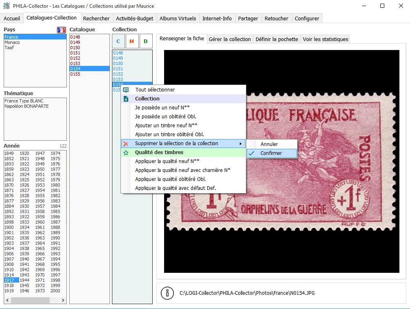Toggle the green D collection filter button
Viewport: 410px width, 309px height.
point(146,41)
